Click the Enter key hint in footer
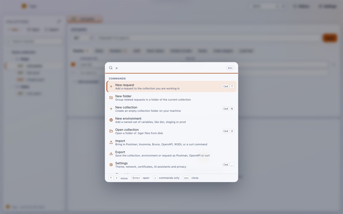Screen dimensions: 343x214 pos(136,178)
